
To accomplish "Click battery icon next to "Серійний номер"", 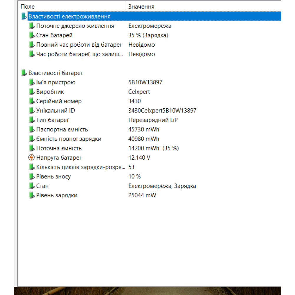I will point(32,101).
